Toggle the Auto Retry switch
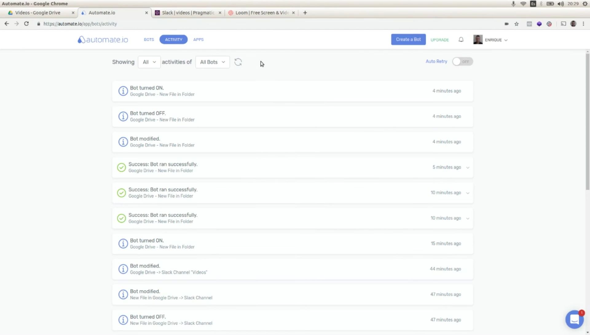Viewport: 590px width, 335px height. coord(462,61)
